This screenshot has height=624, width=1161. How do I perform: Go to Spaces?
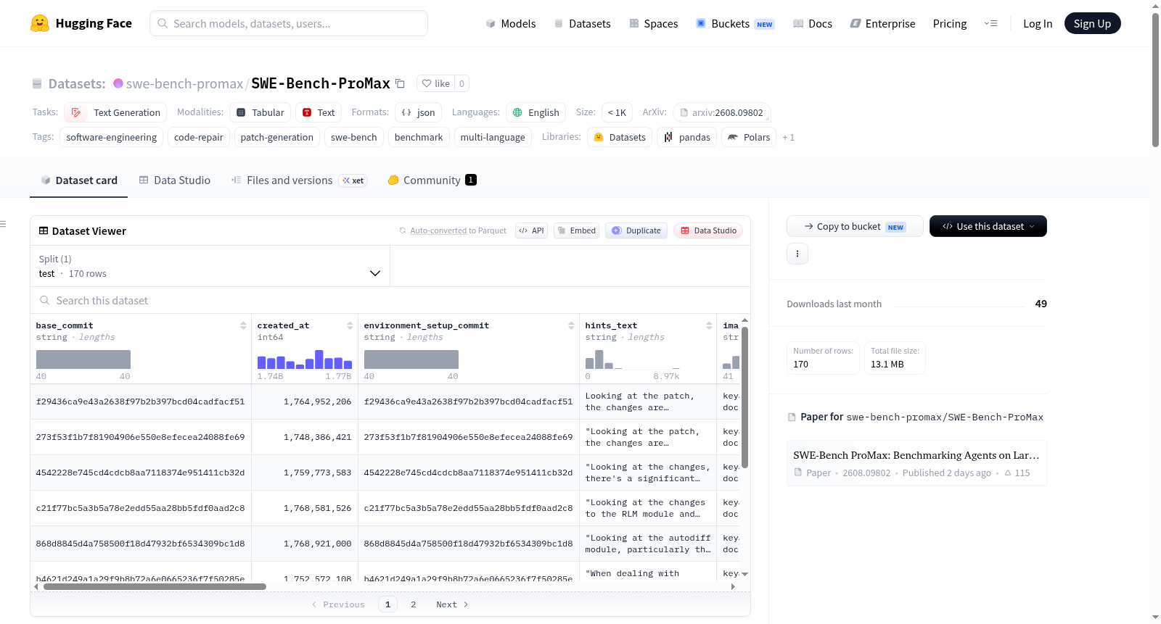click(x=653, y=24)
